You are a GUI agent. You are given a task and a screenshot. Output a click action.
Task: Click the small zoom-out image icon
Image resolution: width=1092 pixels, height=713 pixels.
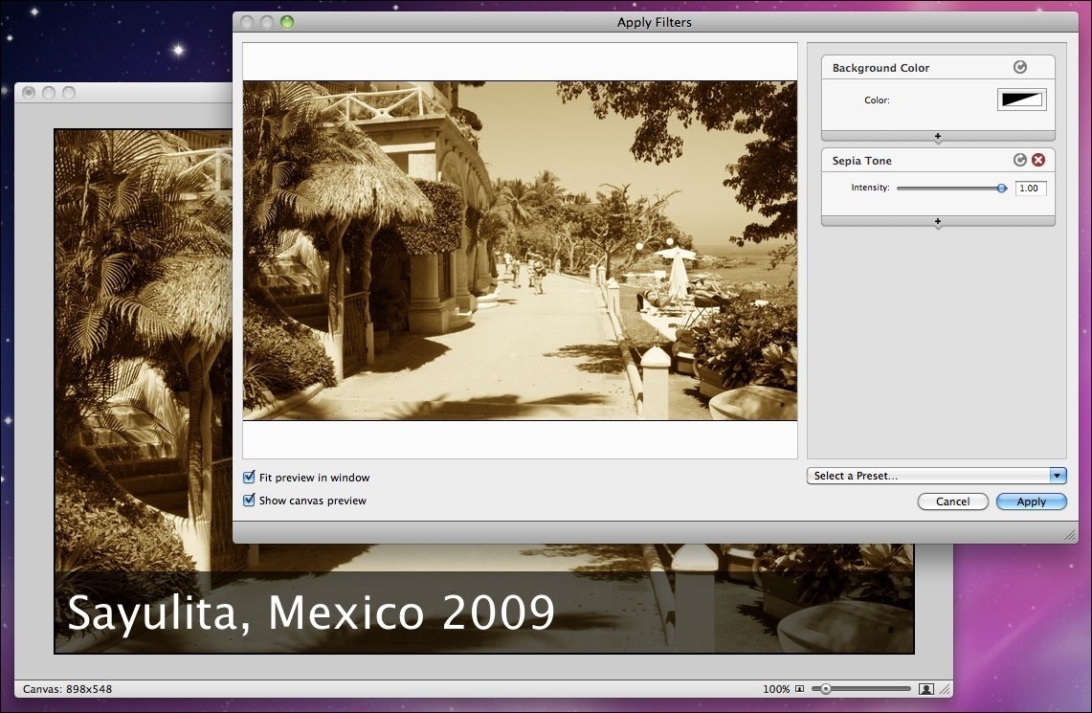(800, 689)
